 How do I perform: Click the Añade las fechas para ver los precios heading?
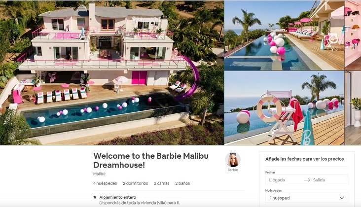[305, 159]
